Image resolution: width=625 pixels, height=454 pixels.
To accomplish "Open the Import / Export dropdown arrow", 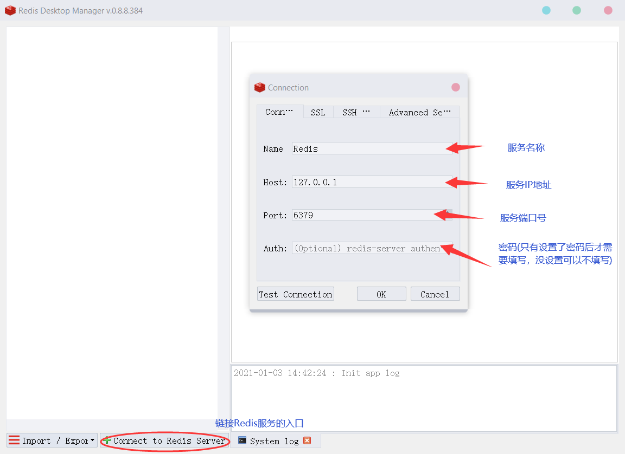I will [x=92, y=440].
